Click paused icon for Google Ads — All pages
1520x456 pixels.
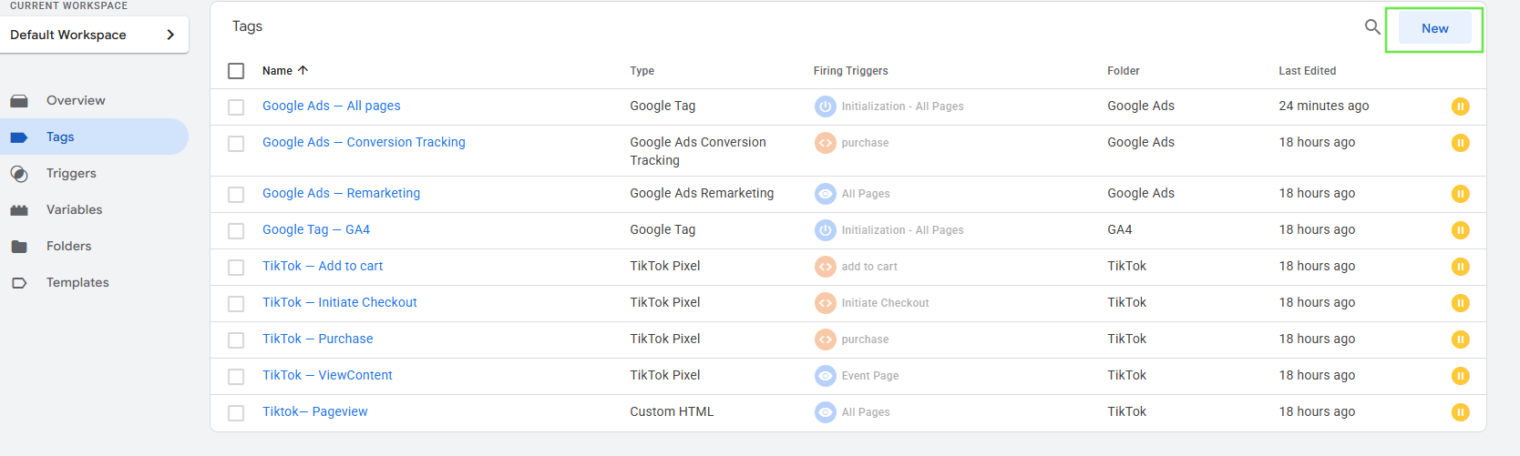[x=1460, y=106]
